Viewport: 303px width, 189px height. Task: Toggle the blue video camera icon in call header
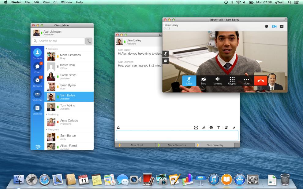point(274,27)
